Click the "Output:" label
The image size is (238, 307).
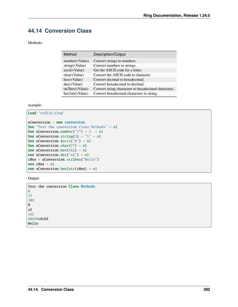[34, 178]
